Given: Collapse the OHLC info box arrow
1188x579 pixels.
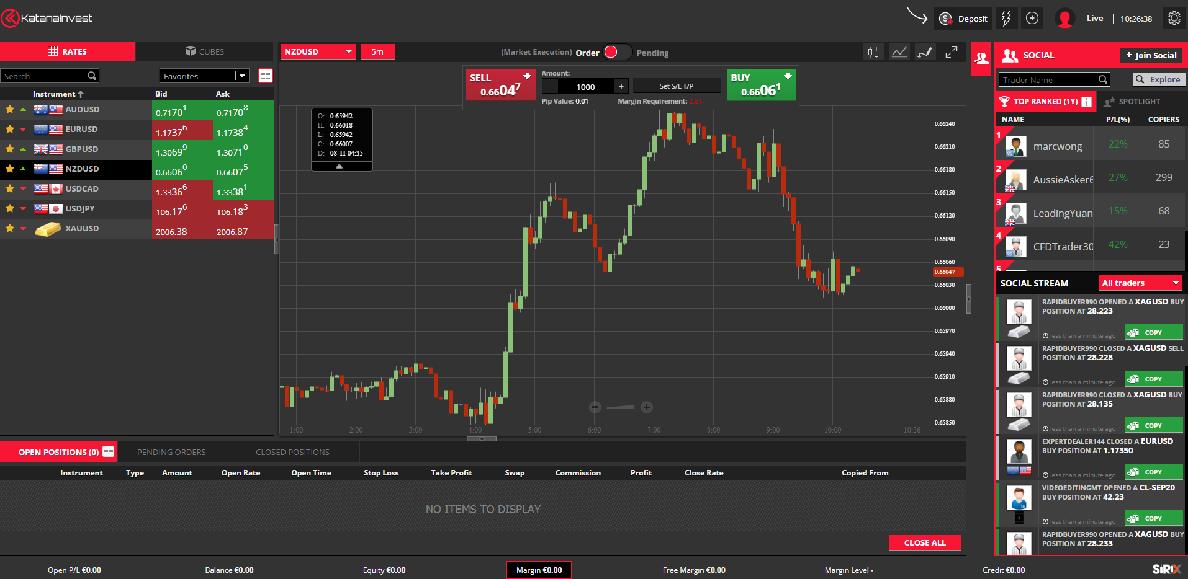Looking at the screenshot, I should click(339, 166).
